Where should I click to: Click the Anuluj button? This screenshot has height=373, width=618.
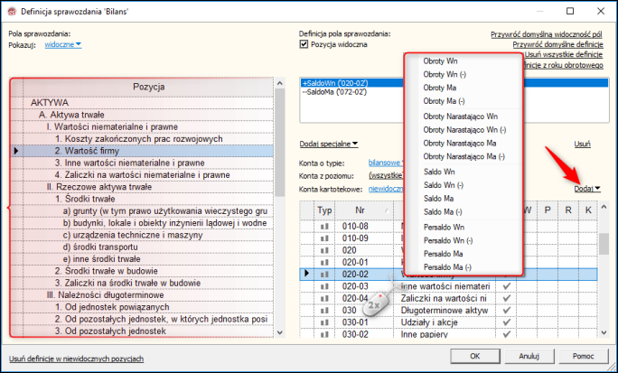pyautogui.click(x=529, y=356)
